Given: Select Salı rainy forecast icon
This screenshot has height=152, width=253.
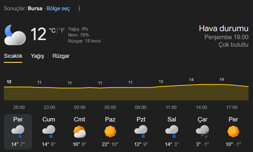Looking at the screenshot, I should 171,131.
